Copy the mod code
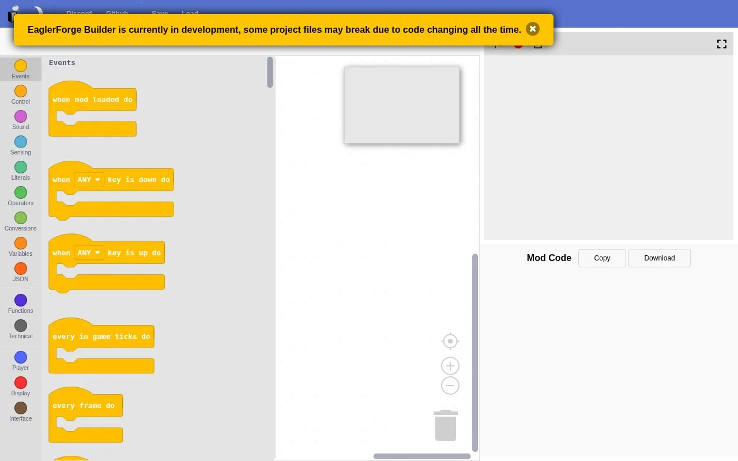 point(602,258)
